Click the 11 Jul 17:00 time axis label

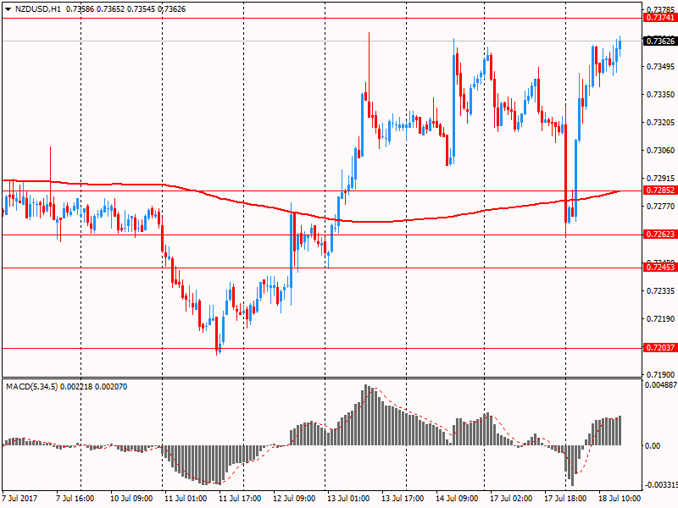pos(240,498)
